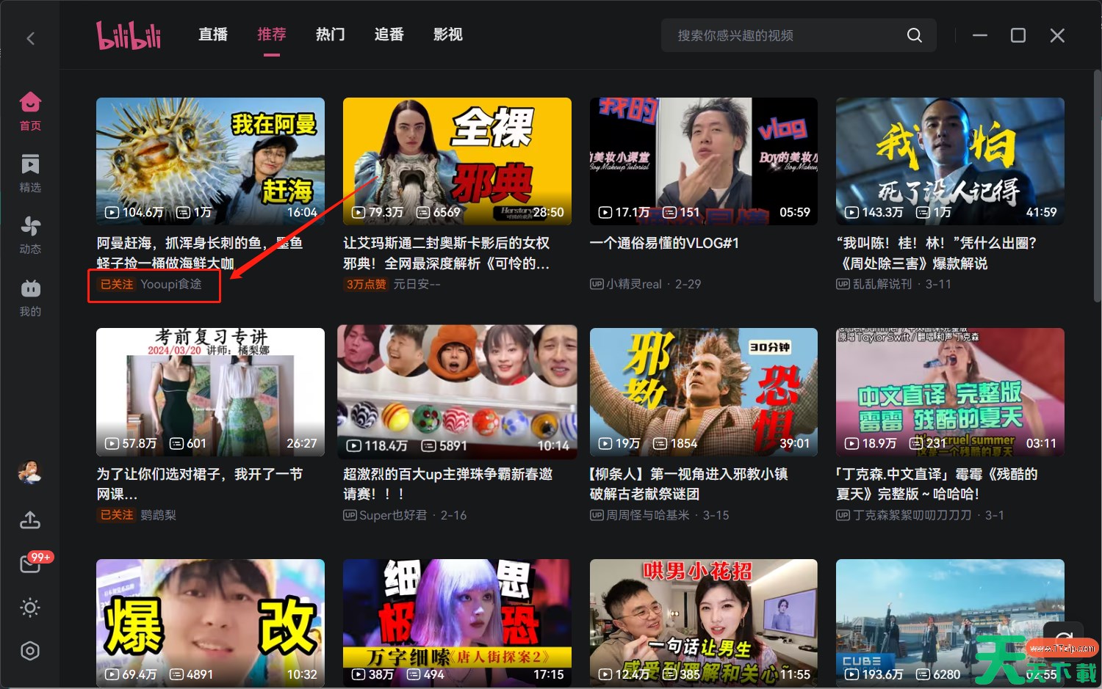The width and height of the screenshot is (1102, 689).
Task: Open video title 为了让你们选对裙子
Action: (x=200, y=484)
